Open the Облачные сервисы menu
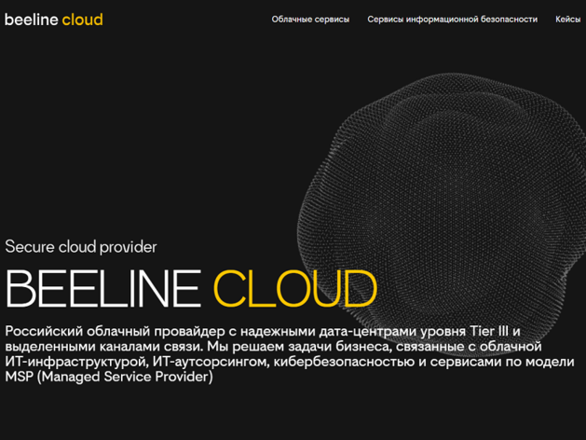586x440 pixels. coord(310,20)
